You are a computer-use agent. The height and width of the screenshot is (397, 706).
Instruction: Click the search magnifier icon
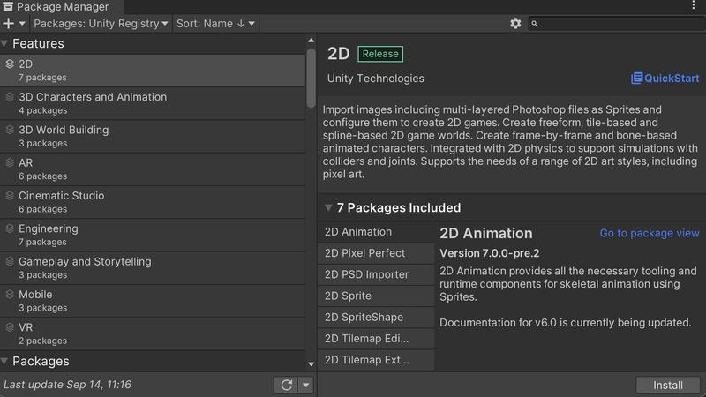coord(534,24)
